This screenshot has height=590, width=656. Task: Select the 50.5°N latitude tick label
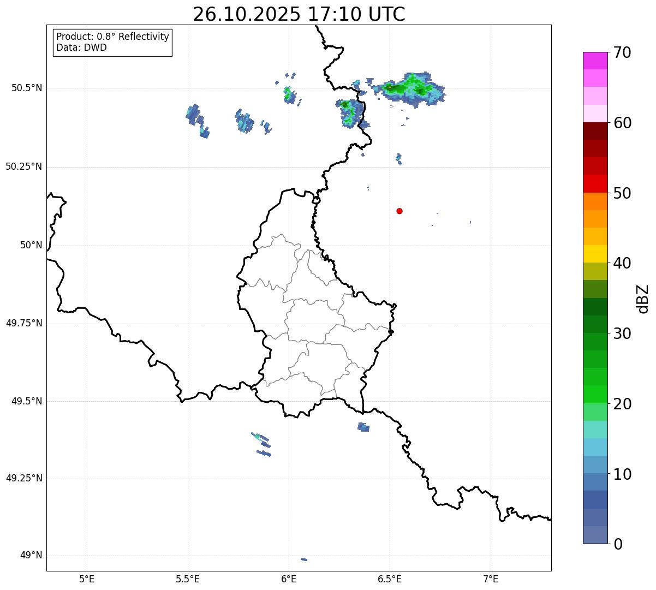pyautogui.click(x=26, y=88)
